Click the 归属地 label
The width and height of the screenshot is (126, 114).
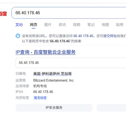click(21, 74)
